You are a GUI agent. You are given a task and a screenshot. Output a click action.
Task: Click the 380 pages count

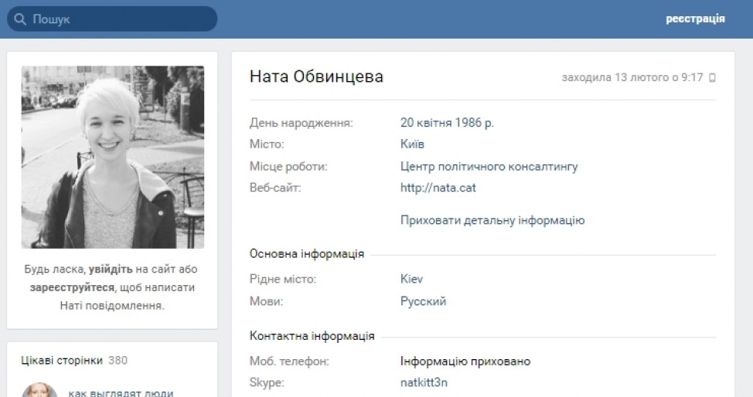click(118, 360)
